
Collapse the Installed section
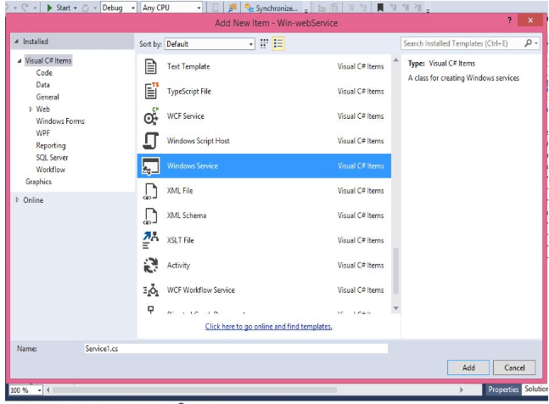[x=16, y=42]
